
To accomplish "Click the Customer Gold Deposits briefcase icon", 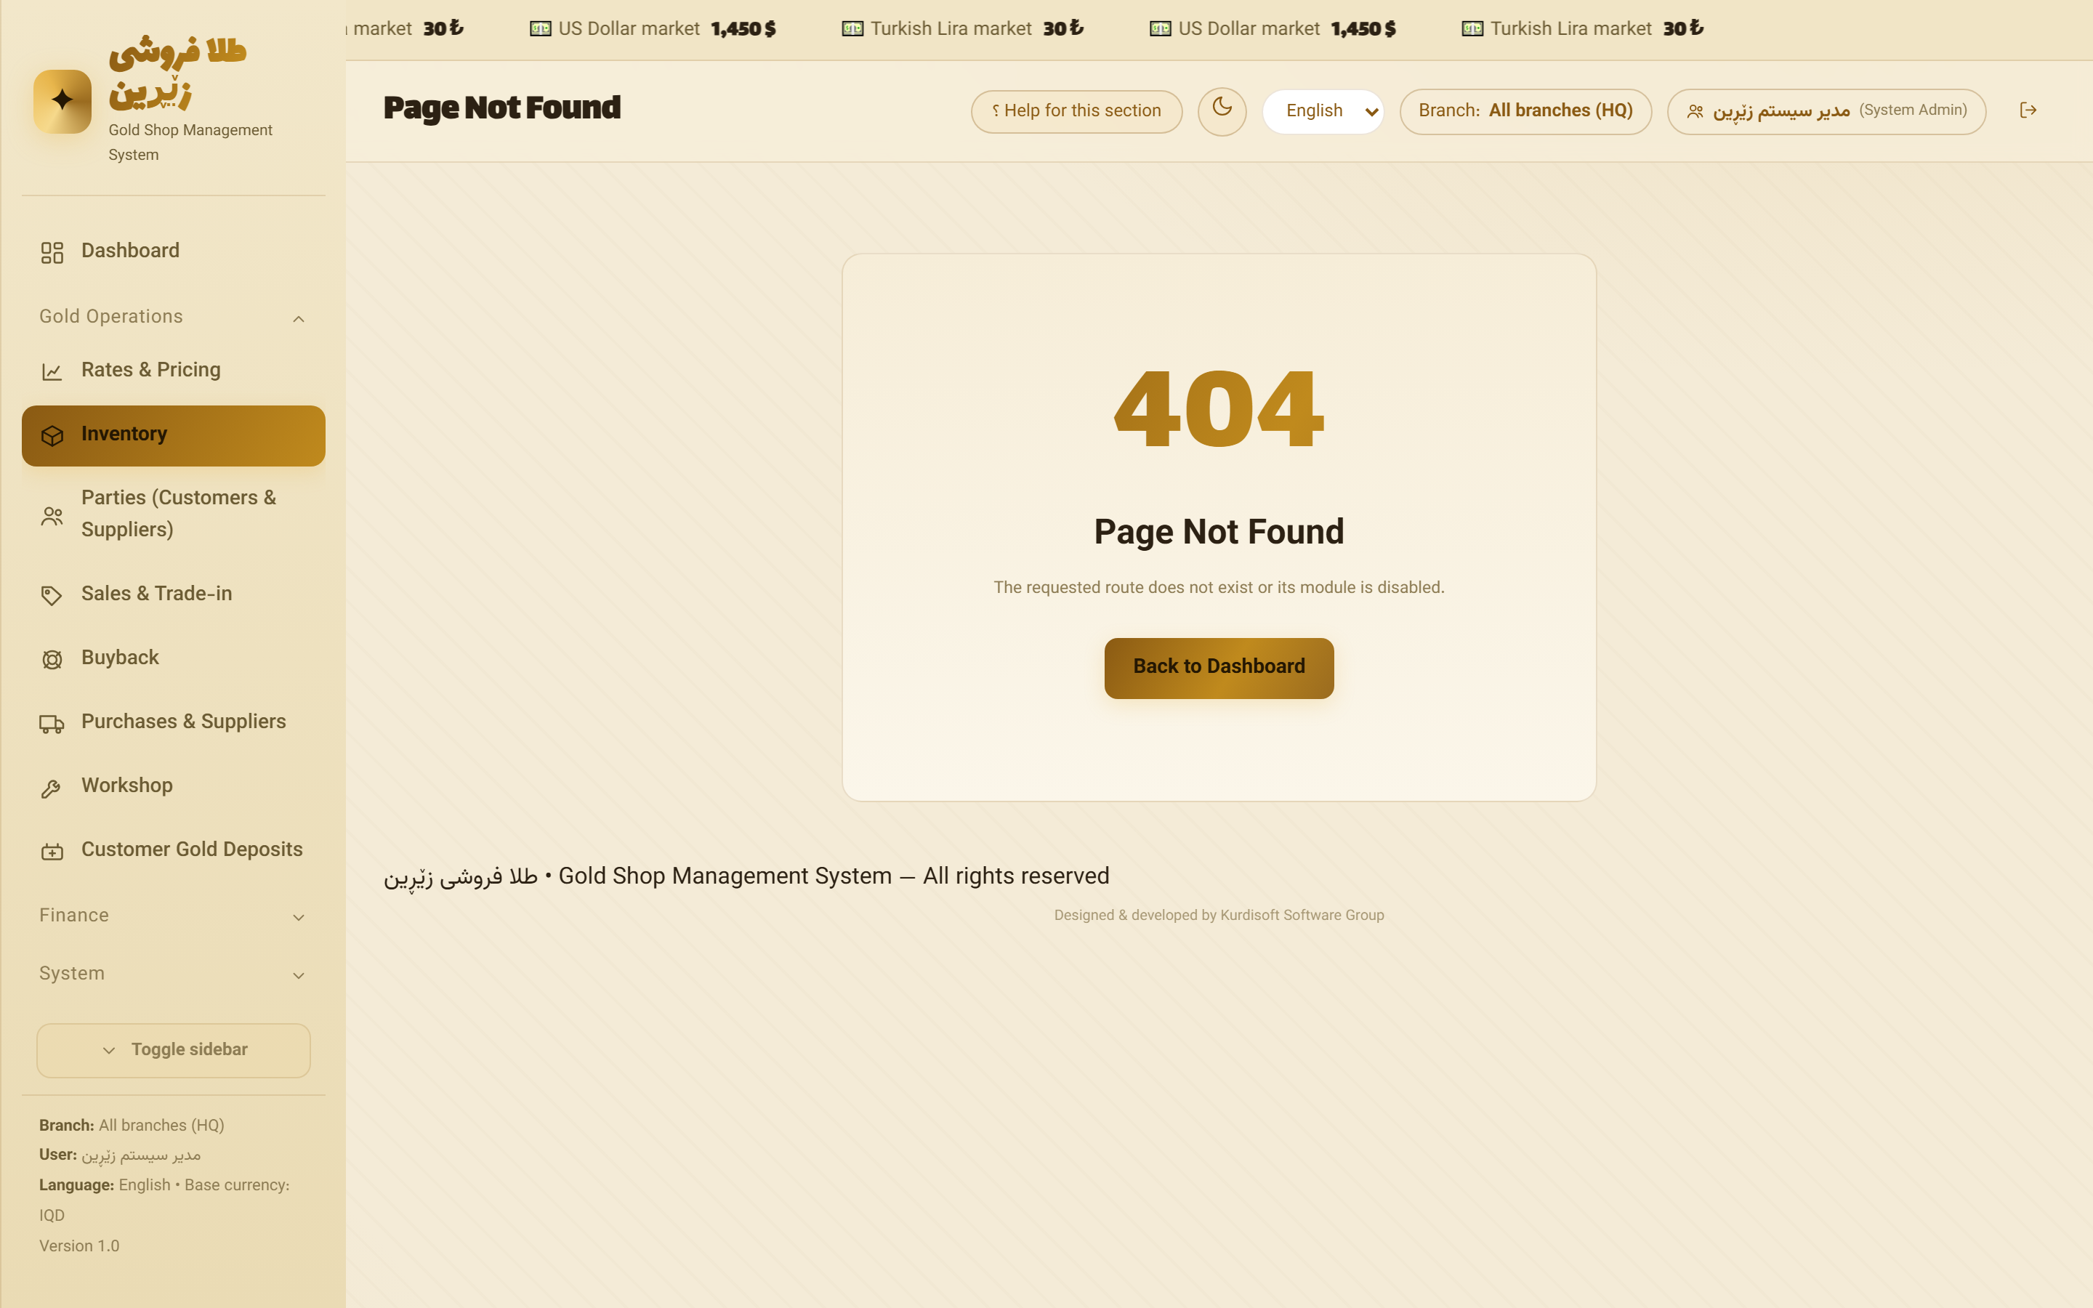I will coord(52,851).
